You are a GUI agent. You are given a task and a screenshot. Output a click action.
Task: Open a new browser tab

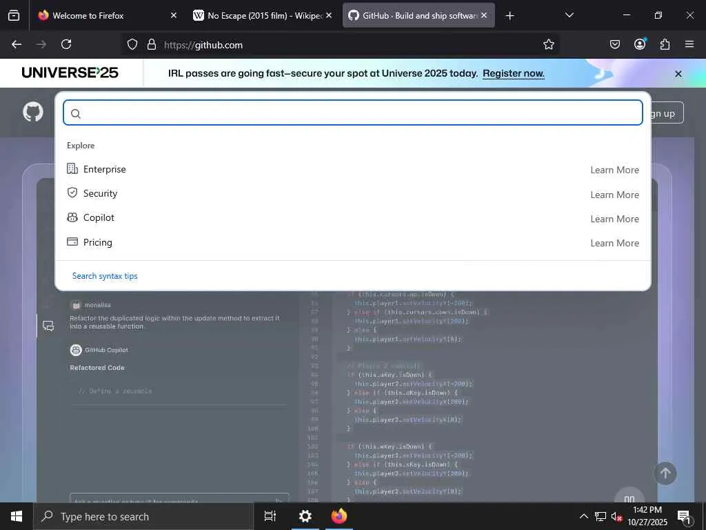510,16
